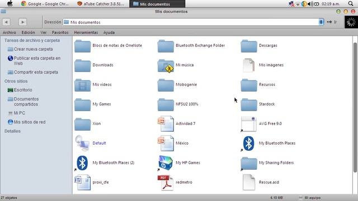Open the Stardock folder icon
The image size is (358, 201).
click(x=248, y=104)
